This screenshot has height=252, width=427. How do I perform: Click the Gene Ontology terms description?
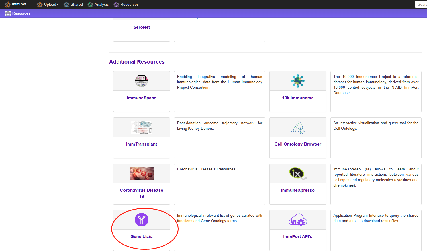(220, 218)
